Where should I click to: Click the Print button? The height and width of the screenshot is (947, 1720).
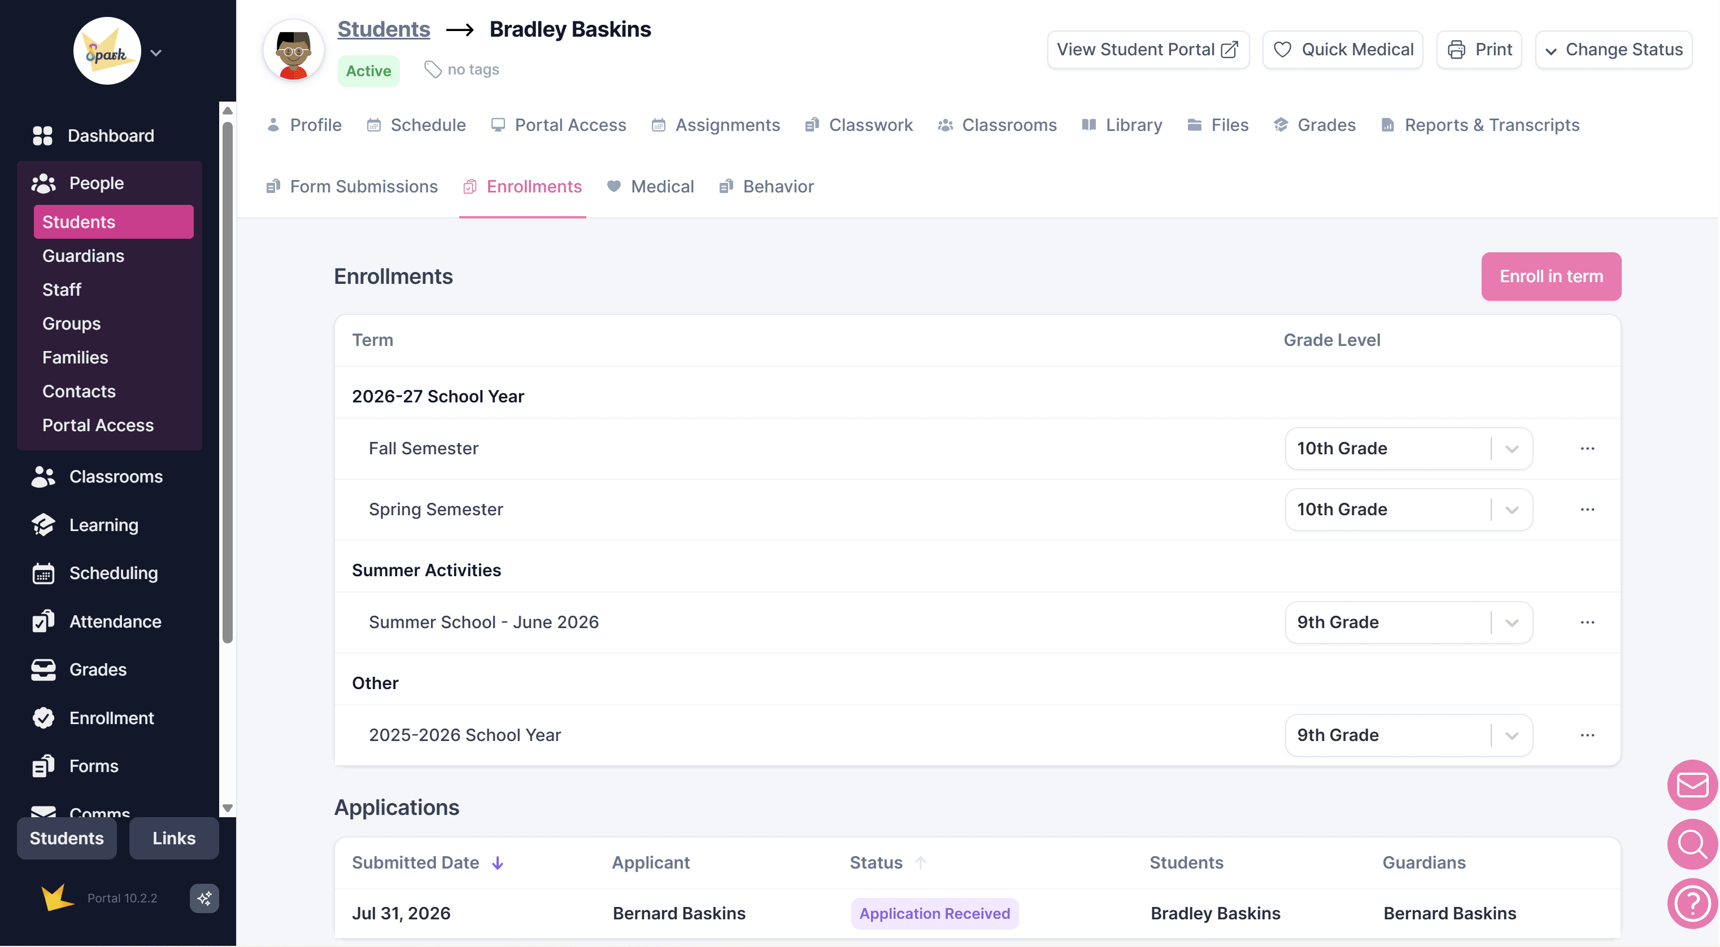pyautogui.click(x=1479, y=49)
